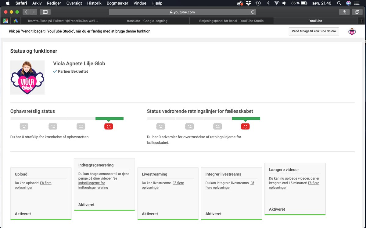Open menu bar clock søn. 21.40
Screen dimensions: 366x228
pos(322,3)
